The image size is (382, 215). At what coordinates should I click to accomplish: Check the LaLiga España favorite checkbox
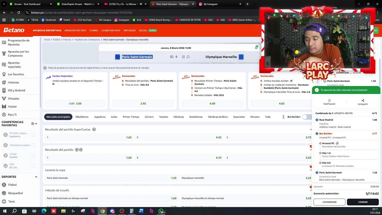click(33, 156)
